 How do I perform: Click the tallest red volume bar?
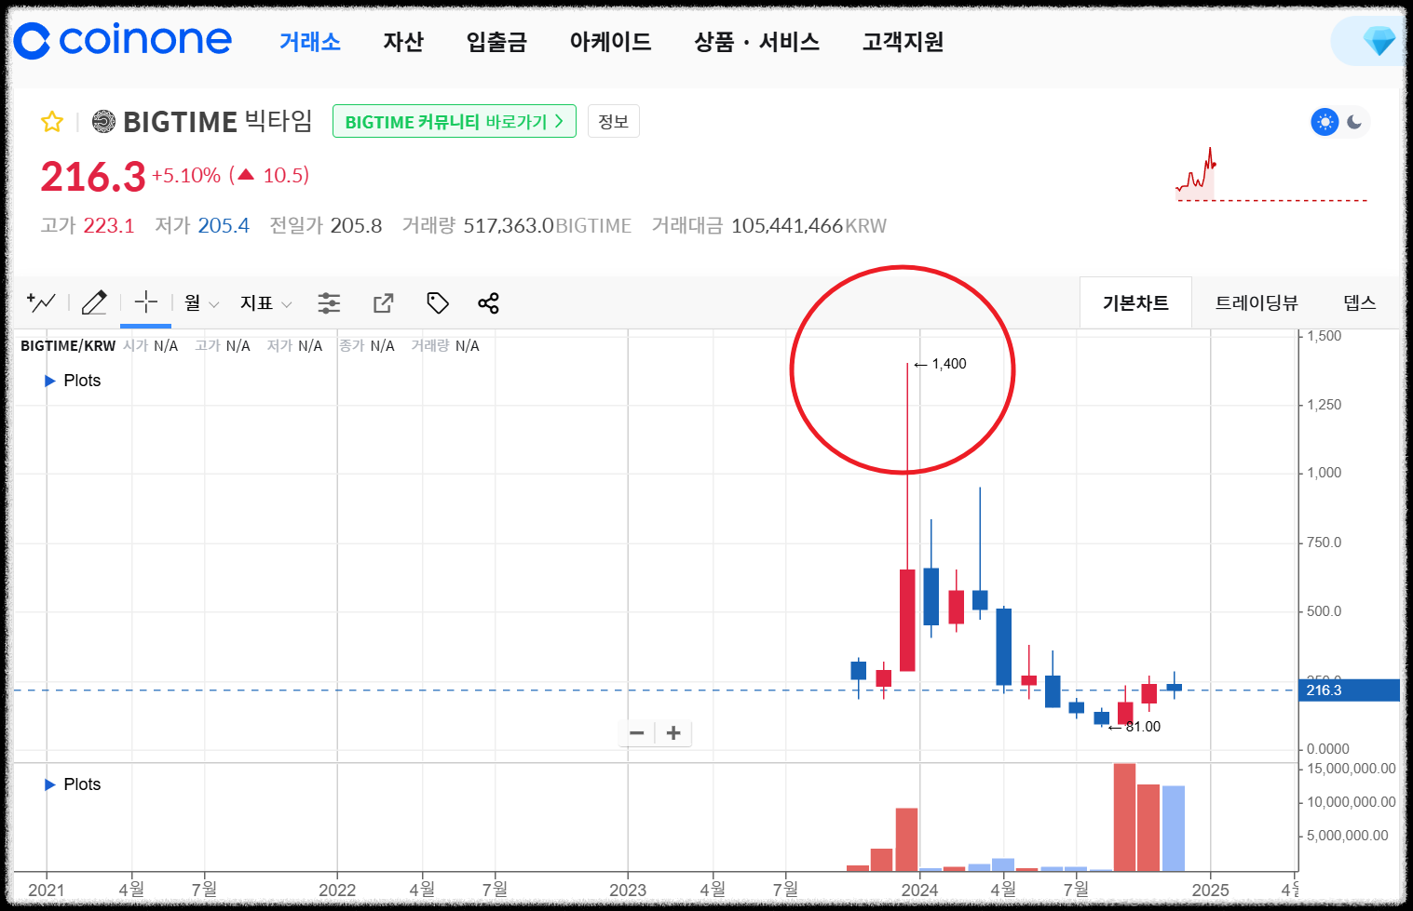tap(1124, 817)
